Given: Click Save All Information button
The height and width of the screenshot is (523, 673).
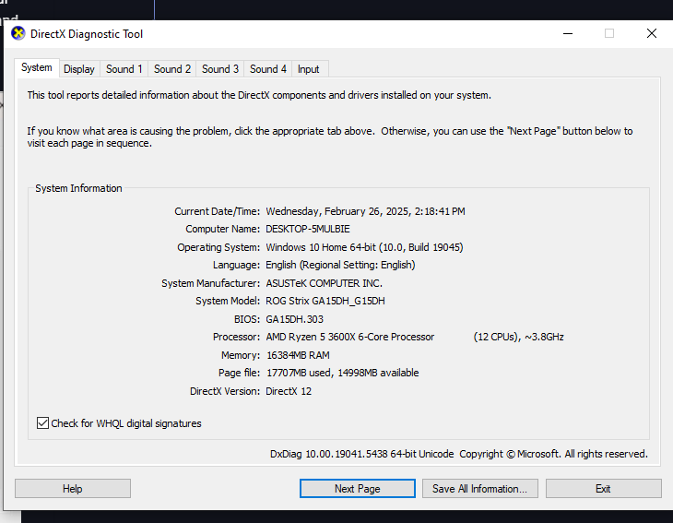Looking at the screenshot, I should point(479,489).
